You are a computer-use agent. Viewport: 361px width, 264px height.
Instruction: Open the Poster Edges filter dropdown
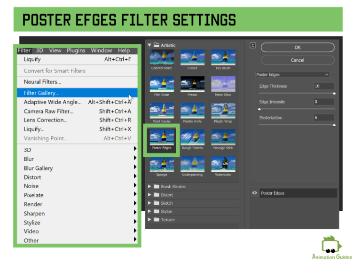coord(292,74)
